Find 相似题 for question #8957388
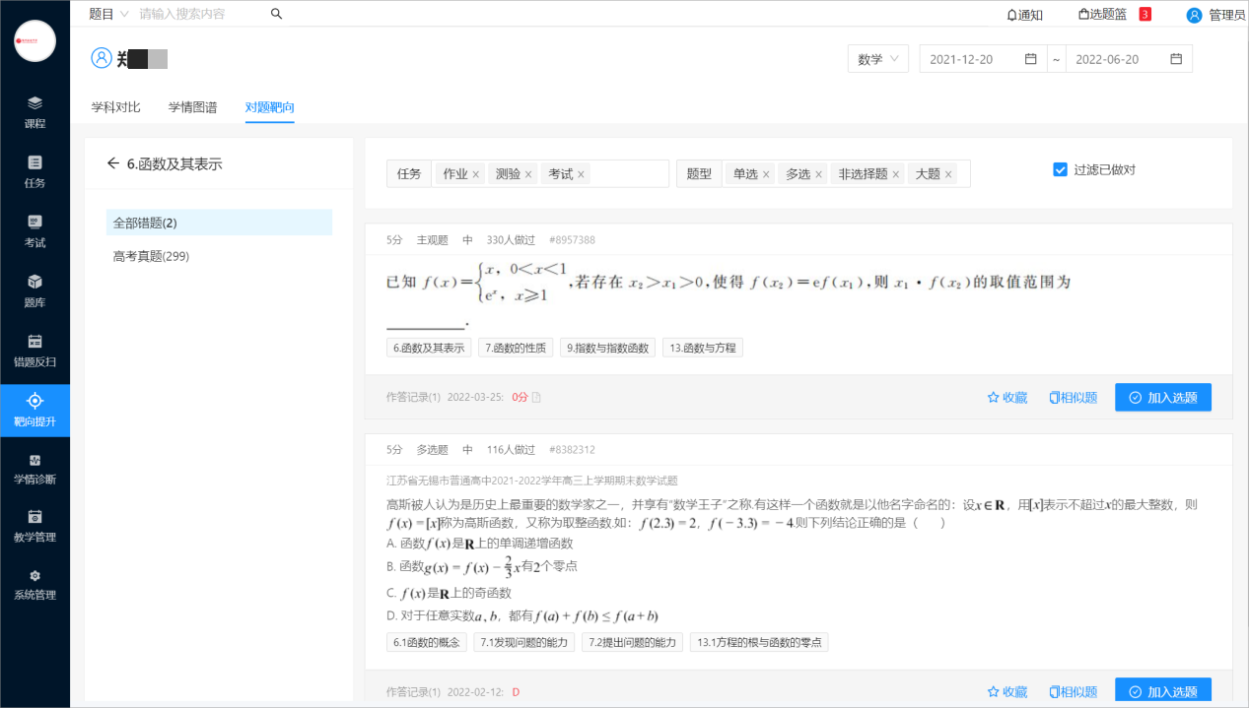The image size is (1249, 708). click(x=1073, y=398)
